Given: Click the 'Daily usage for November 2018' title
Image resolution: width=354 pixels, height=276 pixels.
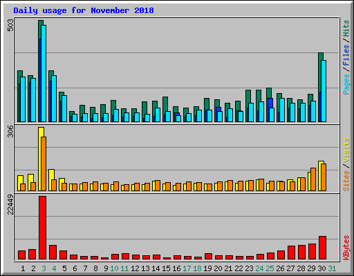Looking at the screenshot, I should [x=84, y=10].
